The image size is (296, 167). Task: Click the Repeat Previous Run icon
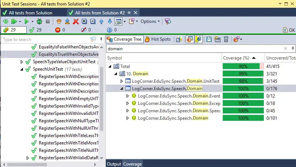[6, 21]
